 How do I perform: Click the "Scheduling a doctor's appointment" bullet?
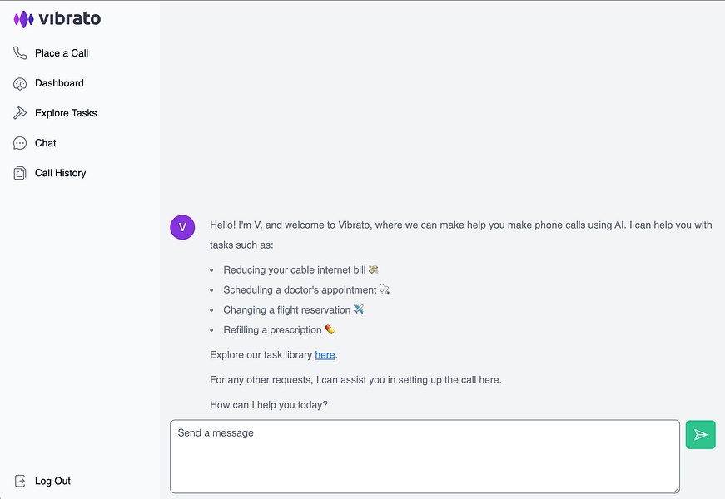300,290
